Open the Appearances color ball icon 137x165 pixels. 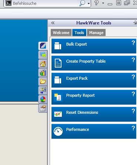43,99
